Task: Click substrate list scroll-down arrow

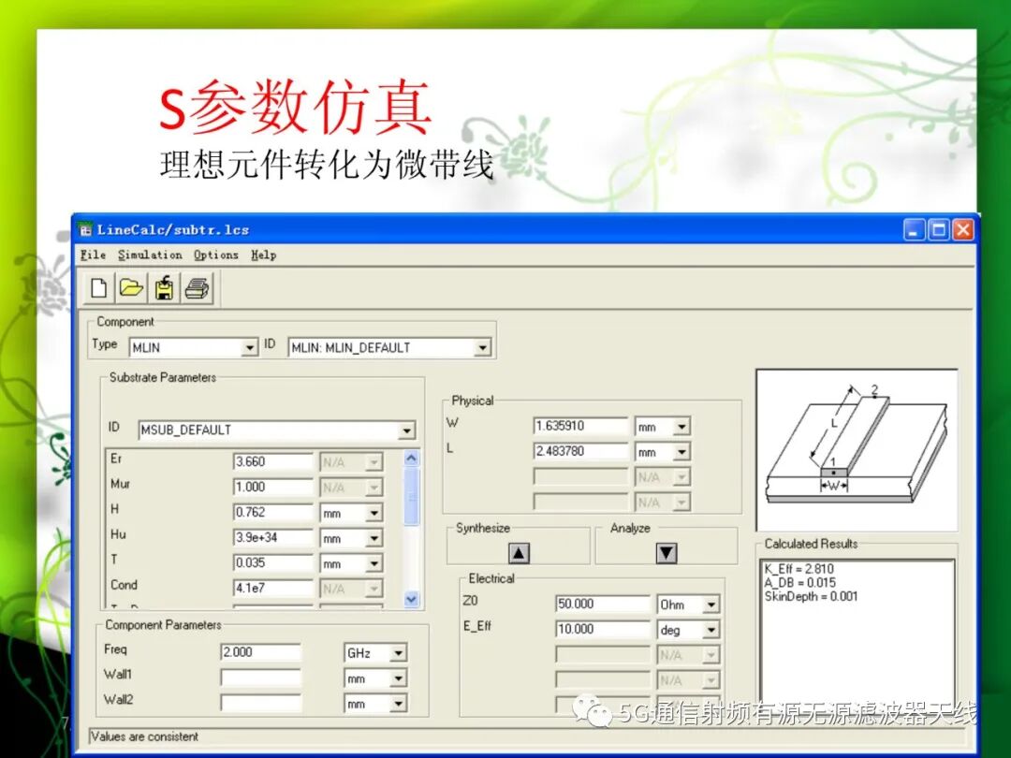Action: click(411, 599)
